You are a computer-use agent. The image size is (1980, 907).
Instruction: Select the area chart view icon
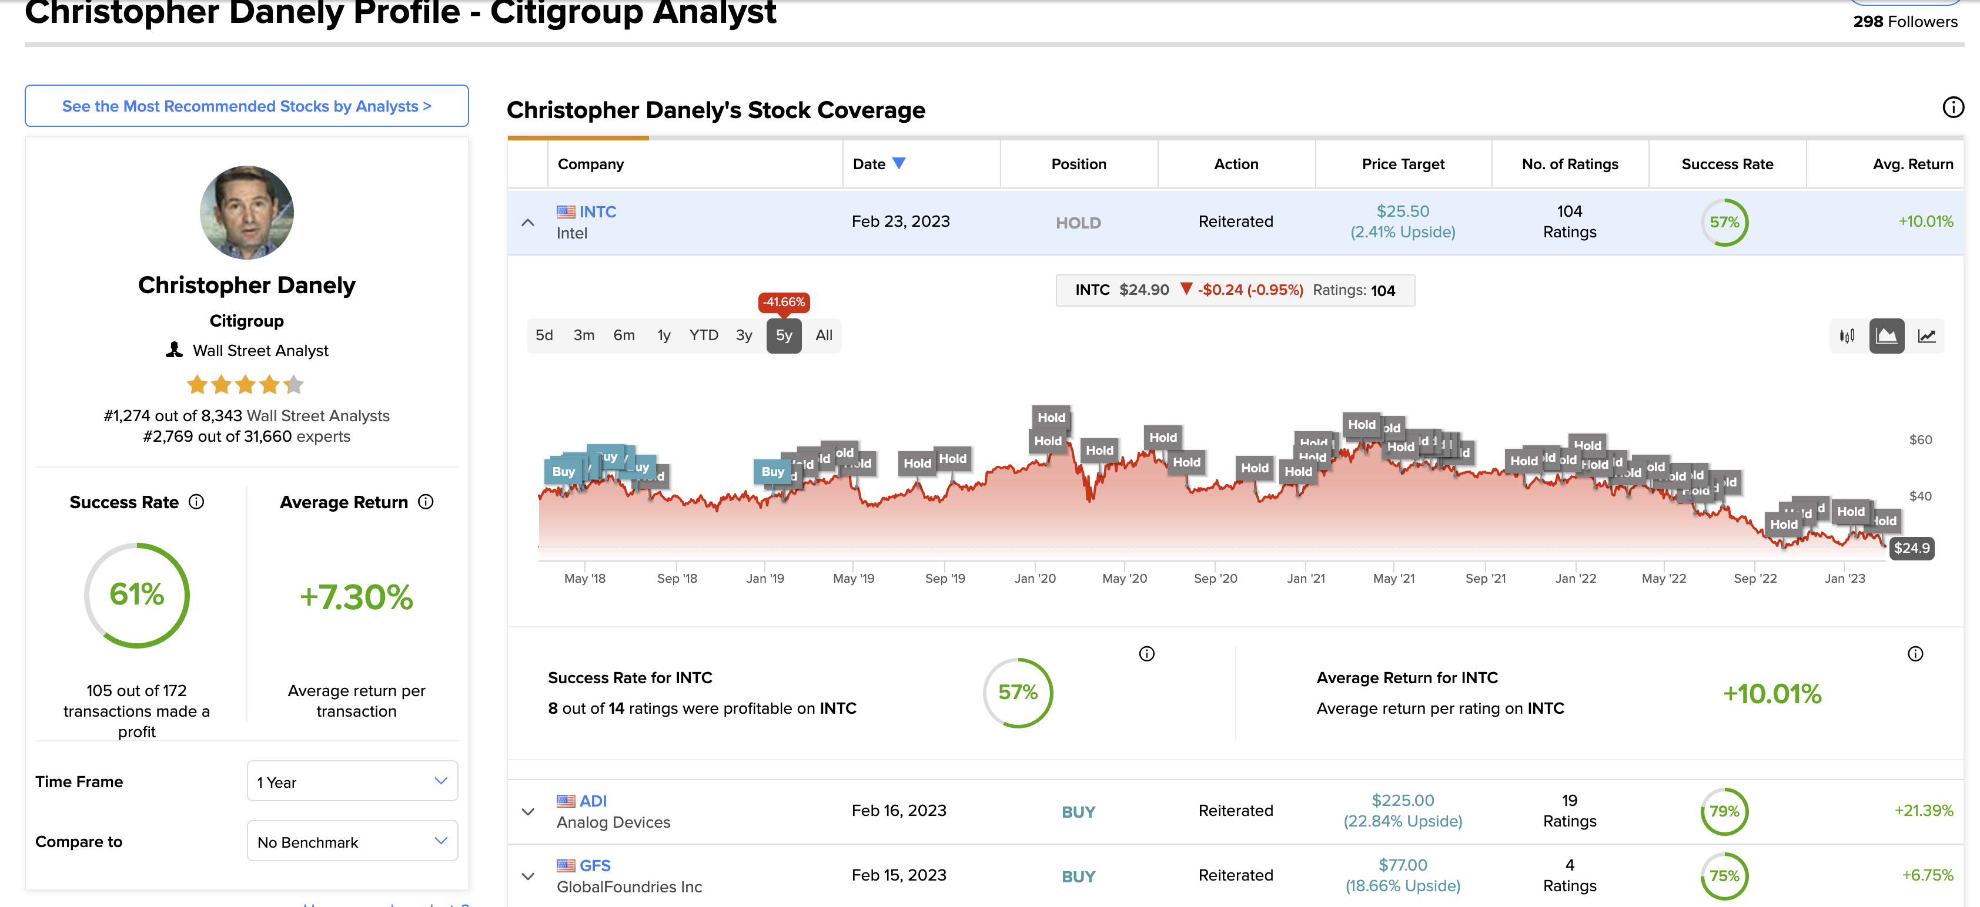[x=1886, y=335]
